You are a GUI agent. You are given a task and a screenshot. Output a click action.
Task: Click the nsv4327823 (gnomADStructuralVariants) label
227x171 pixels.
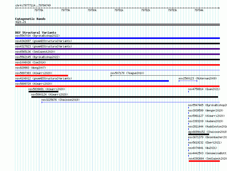(x=44, y=46)
